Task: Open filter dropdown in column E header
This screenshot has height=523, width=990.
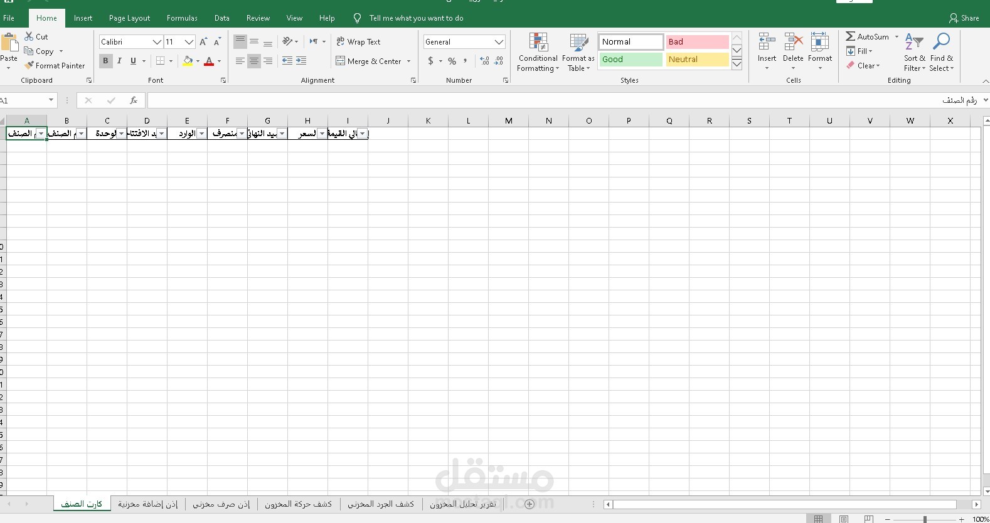Action: (x=201, y=134)
